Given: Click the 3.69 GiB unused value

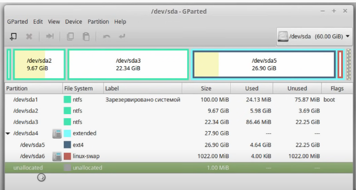Looking at the screenshot, I should click(309, 111).
